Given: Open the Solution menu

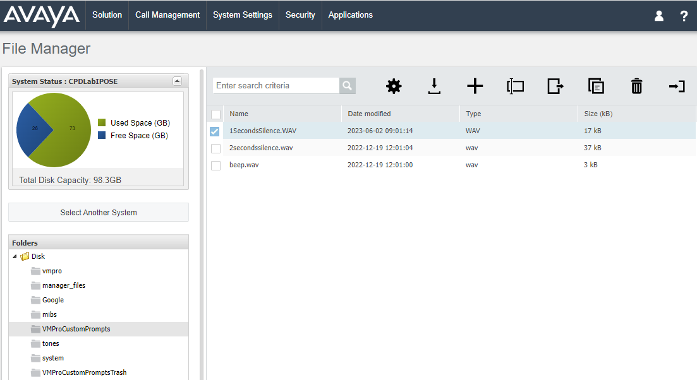Looking at the screenshot, I should point(107,15).
